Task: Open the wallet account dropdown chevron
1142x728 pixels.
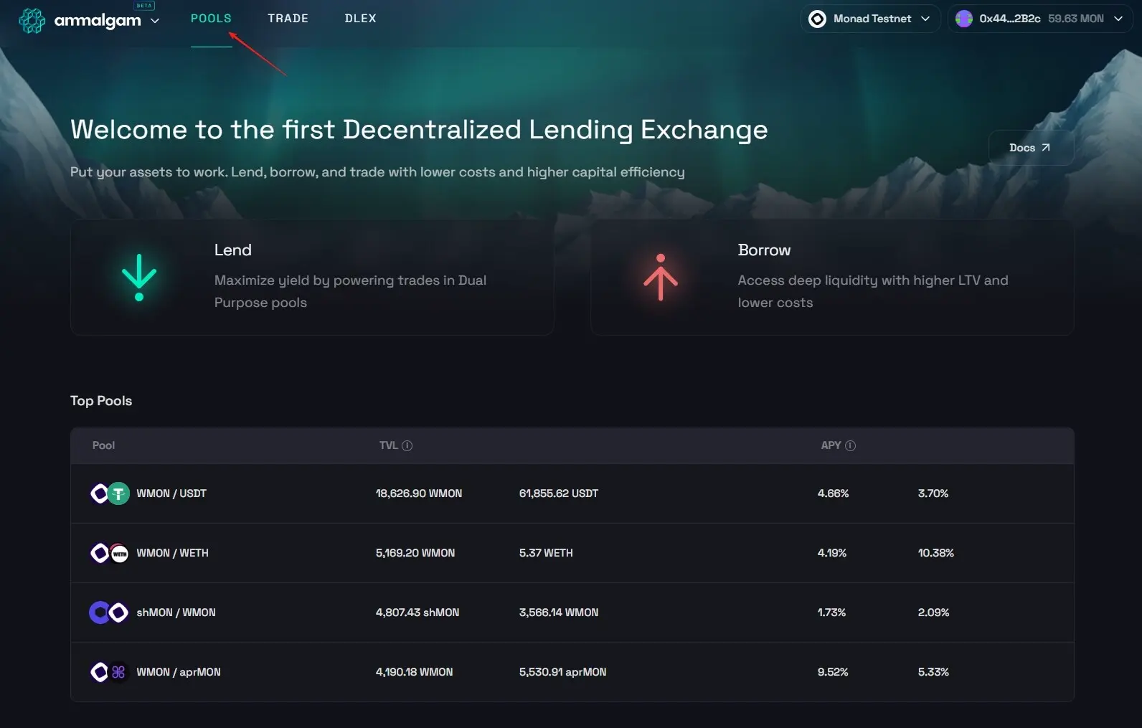Action: coord(1118,19)
